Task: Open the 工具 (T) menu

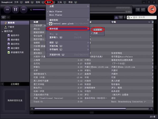Action: (x=62, y=2)
